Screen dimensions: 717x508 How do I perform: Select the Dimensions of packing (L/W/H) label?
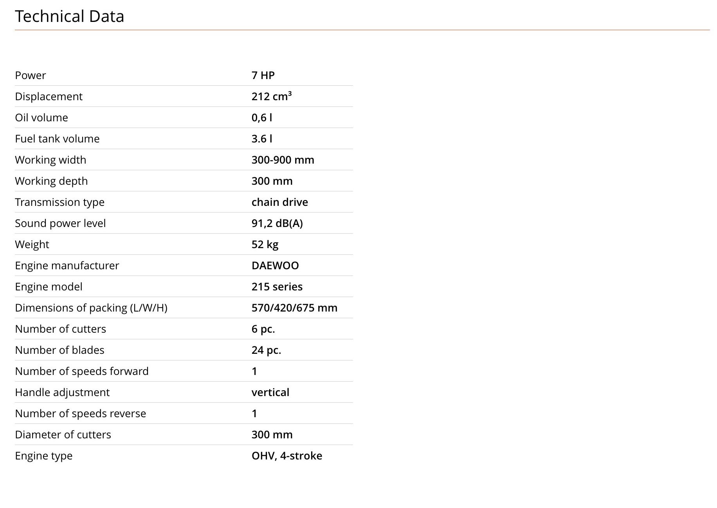tap(91, 308)
